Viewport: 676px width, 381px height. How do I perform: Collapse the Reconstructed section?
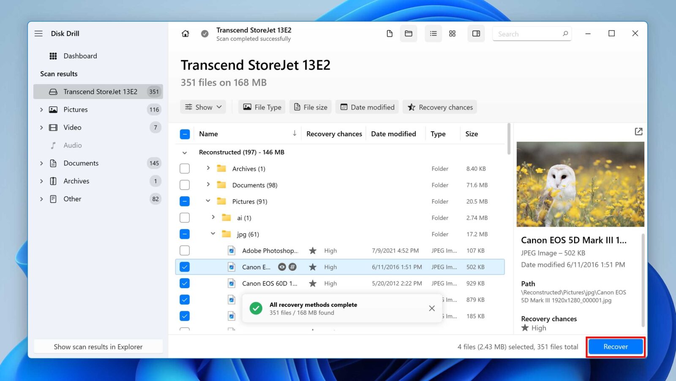pyautogui.click(x=184, y=152)
